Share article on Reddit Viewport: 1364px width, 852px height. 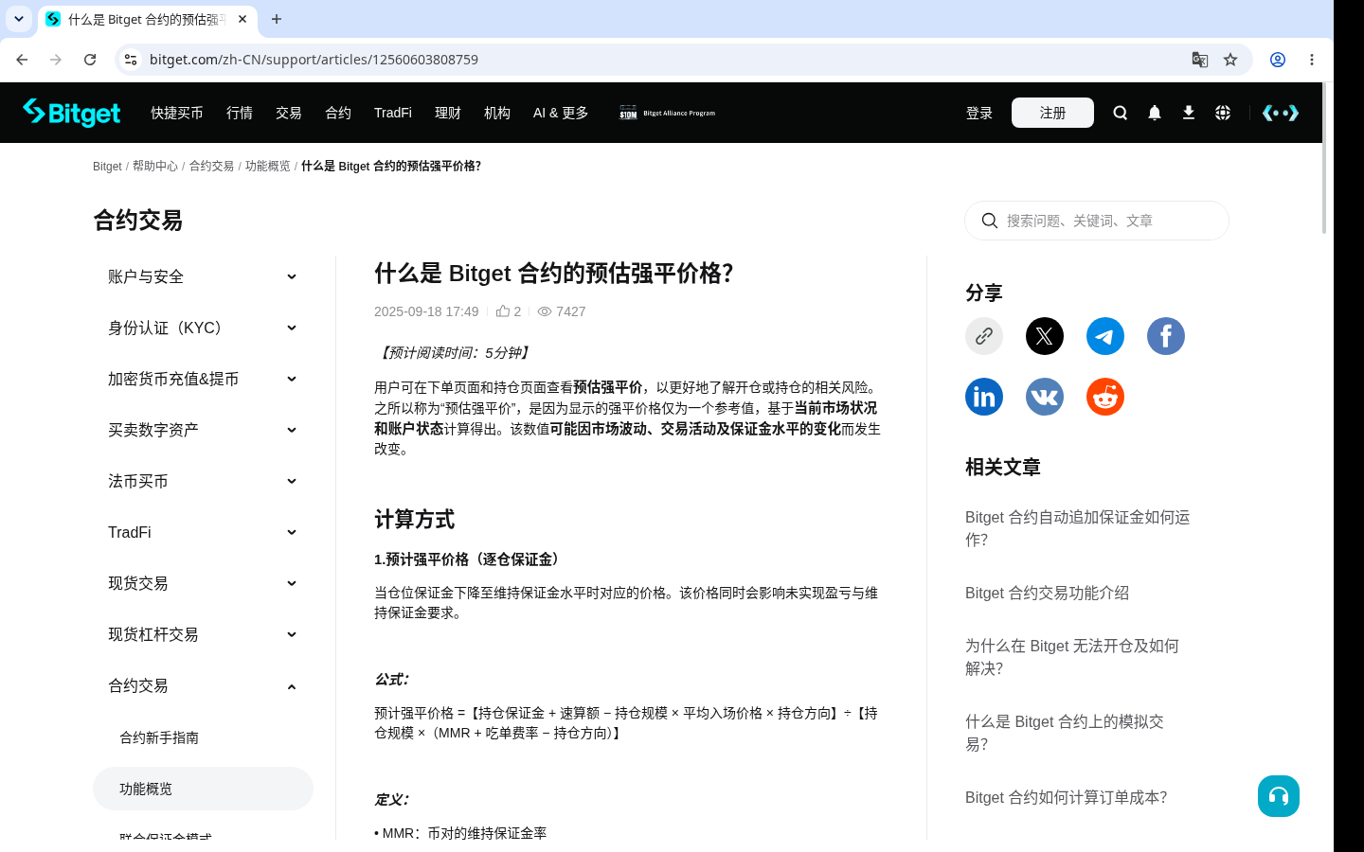pyautogui.click(x=1105, y=397)
